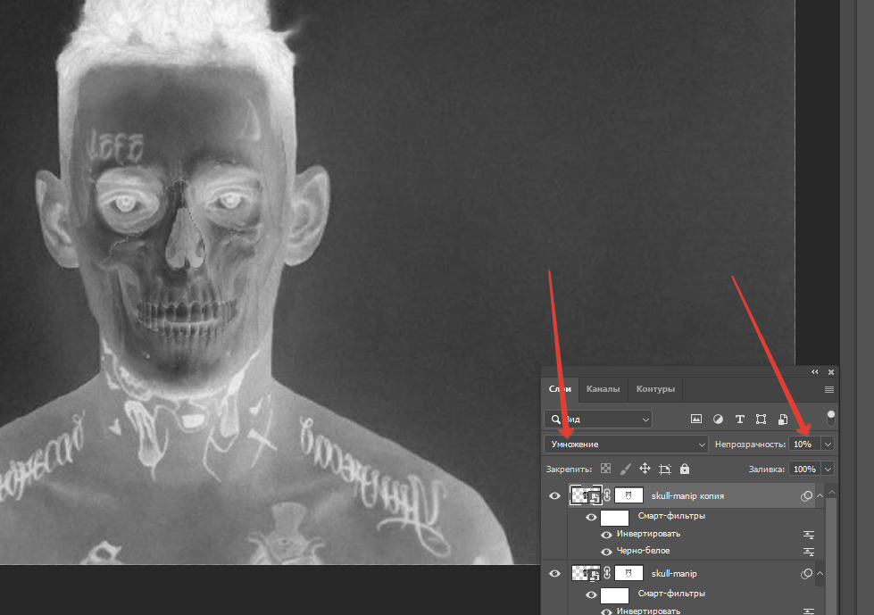Filter layers by smart object icon
The width and height of the screenshot is (874, 615).
[783, 419]
